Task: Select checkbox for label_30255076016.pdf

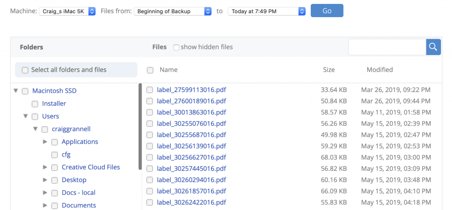Action: pyautogui.click(x=149, y=124)
